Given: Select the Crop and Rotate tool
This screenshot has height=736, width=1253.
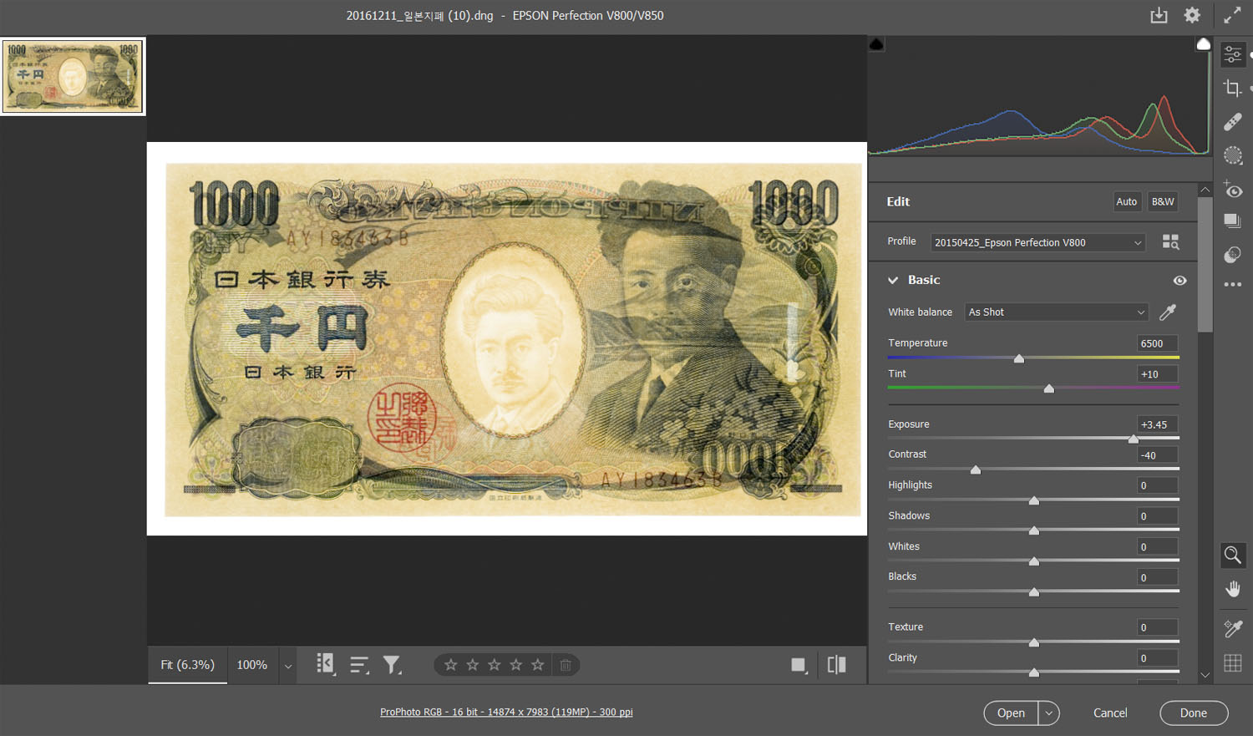Looking at the screenshot, I should pyautogui.click(x=1232, y=88).
